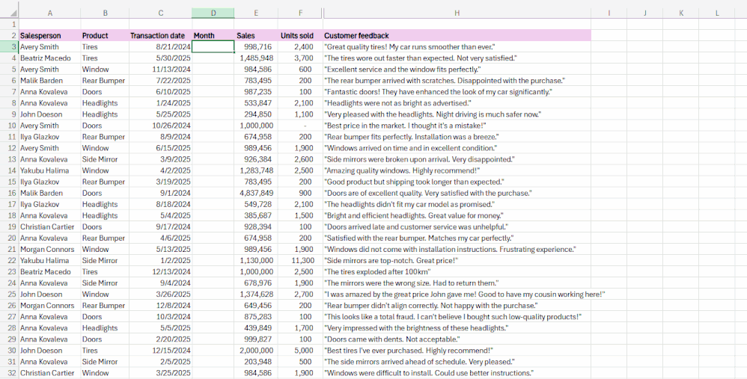Screen dimensions: 747x379
Task: Select the John Doeson cell in row 9
Action: (49, 114)
